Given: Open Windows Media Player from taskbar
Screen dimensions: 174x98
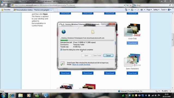Looking at the screenshot, I should point(29,96).
